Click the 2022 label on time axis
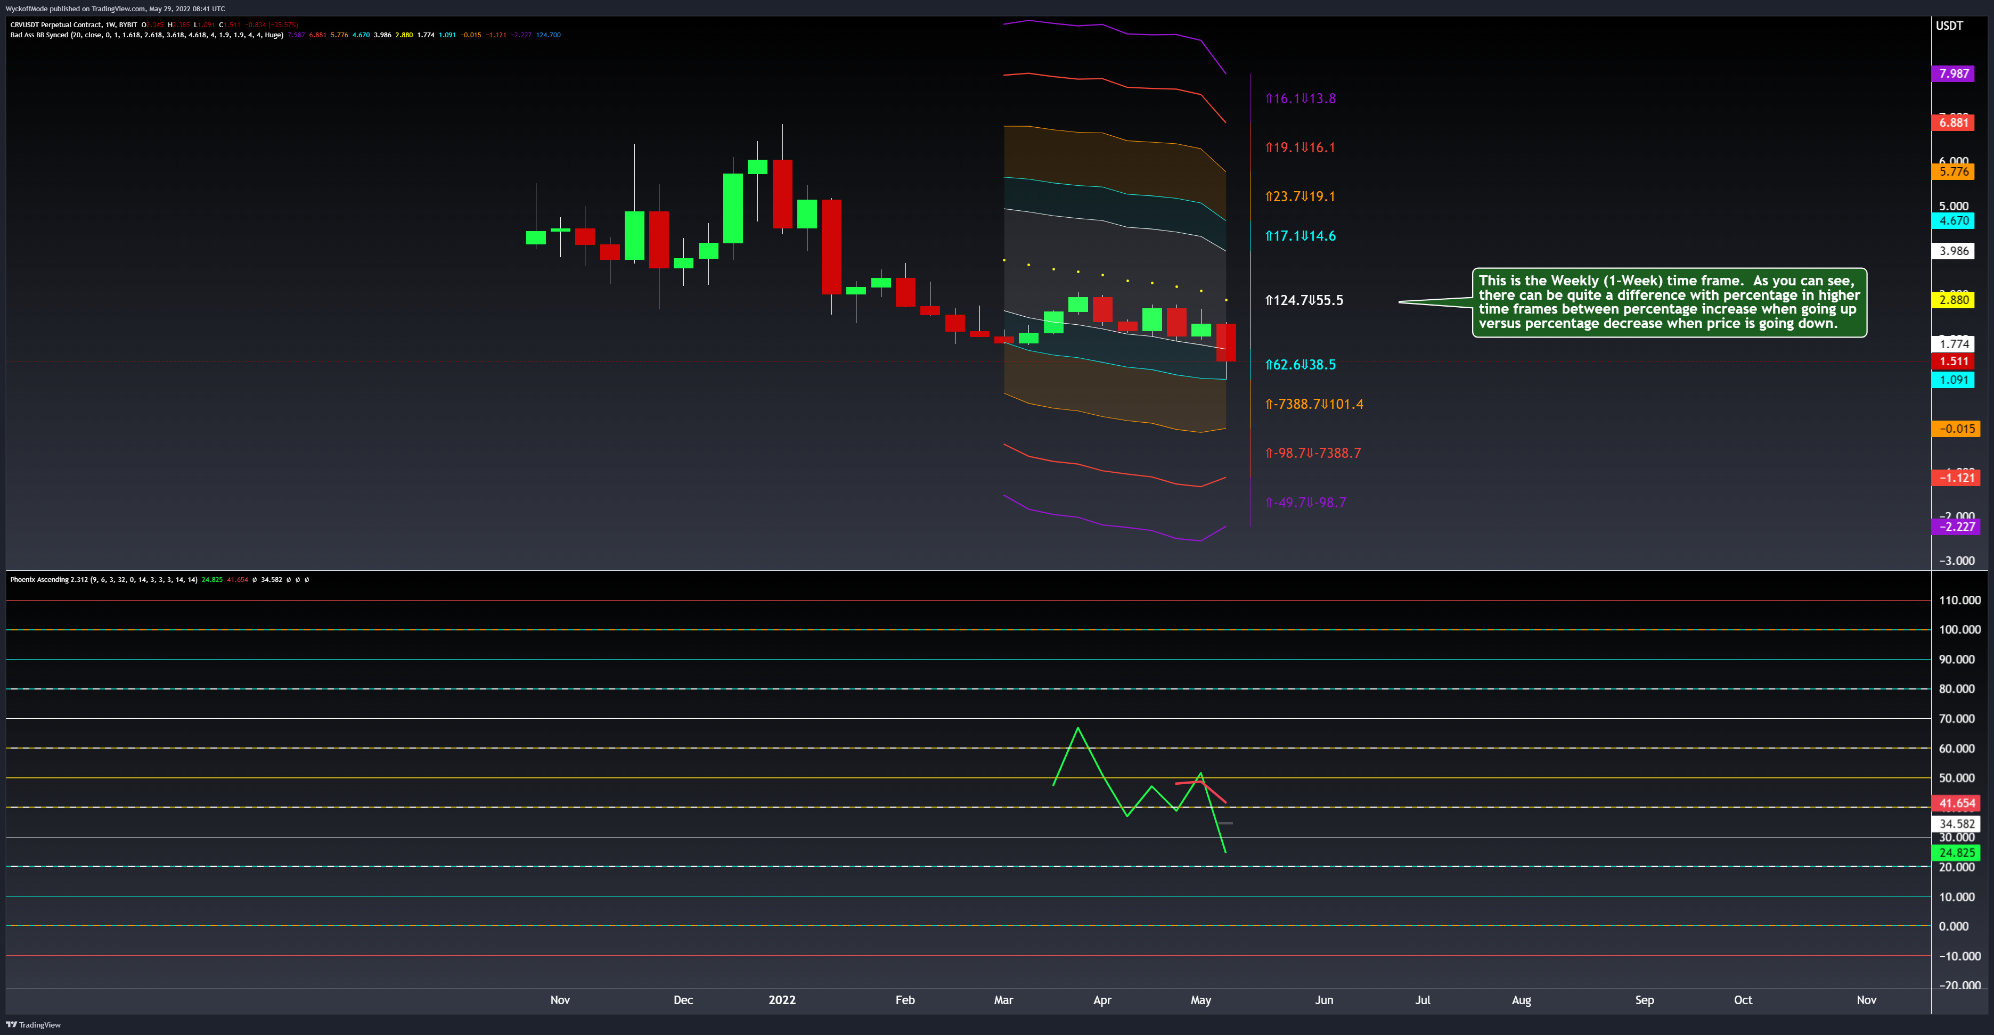 (782, 999)
